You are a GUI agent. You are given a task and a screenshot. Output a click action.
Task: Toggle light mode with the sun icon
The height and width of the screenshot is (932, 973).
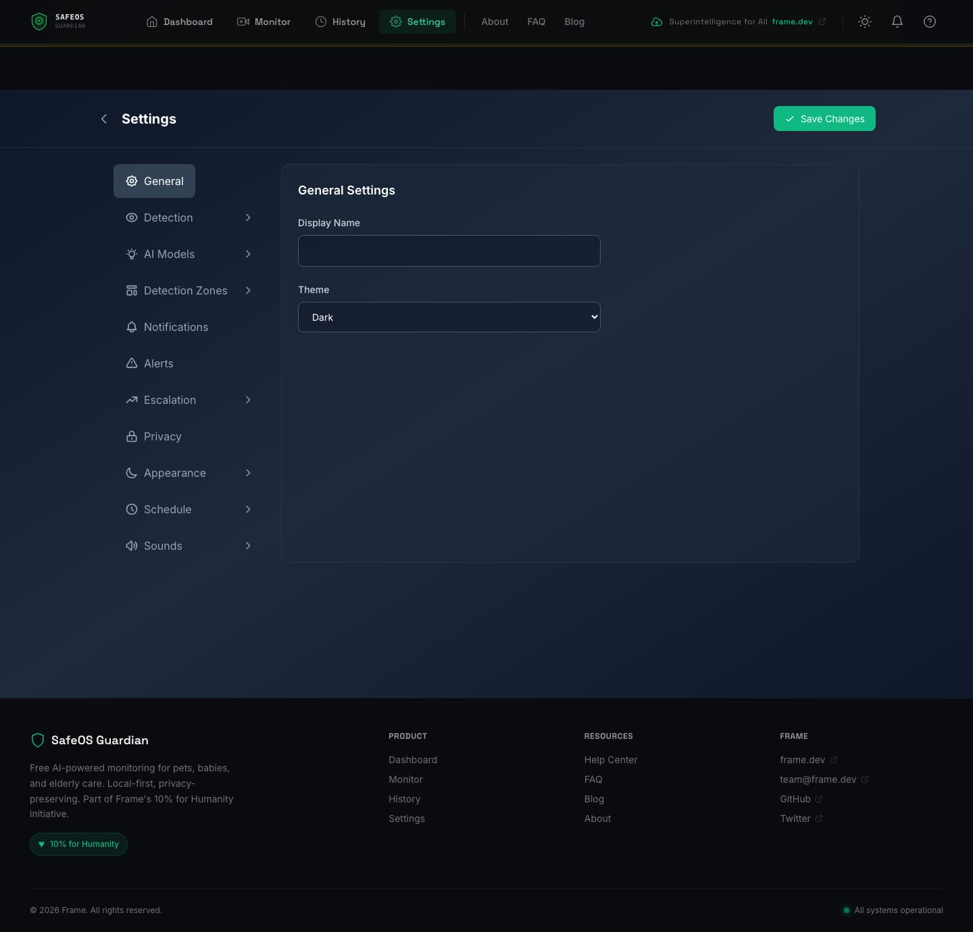coord(864,21)
